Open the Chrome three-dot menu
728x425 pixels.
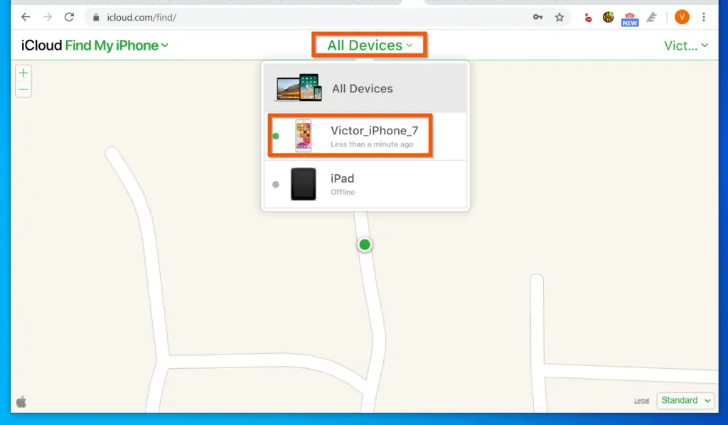coord(704,17)
